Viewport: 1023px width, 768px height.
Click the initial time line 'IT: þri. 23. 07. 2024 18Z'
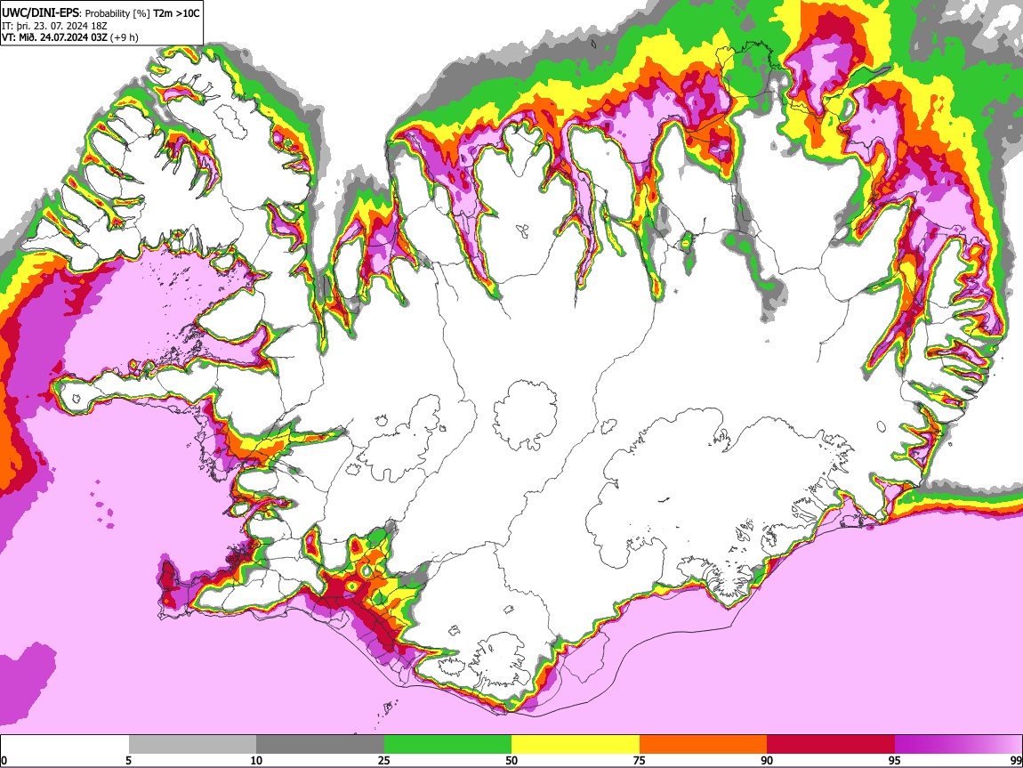pyautogui.click(x=54, y=26)
